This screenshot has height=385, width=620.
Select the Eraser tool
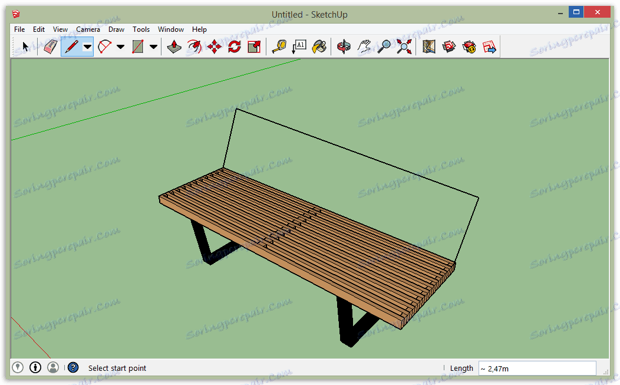[50, 47]
